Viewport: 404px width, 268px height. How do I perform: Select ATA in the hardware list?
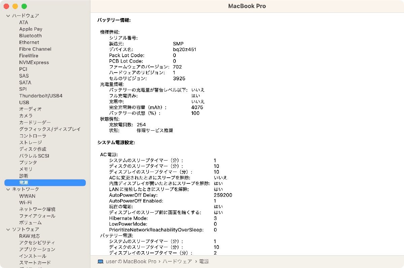[24, 23]
